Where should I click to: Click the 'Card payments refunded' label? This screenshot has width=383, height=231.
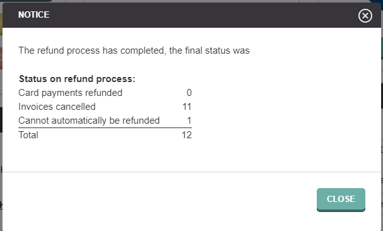[x=70, y=93]
